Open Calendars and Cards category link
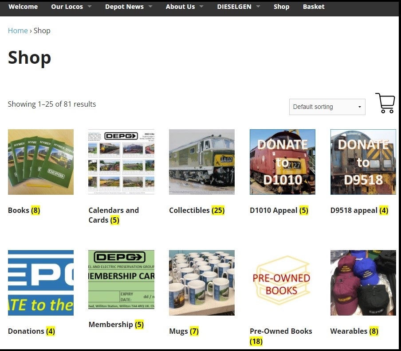Image resolution: width=401 pixels, height=351 pixels. [x=114, y=215]
